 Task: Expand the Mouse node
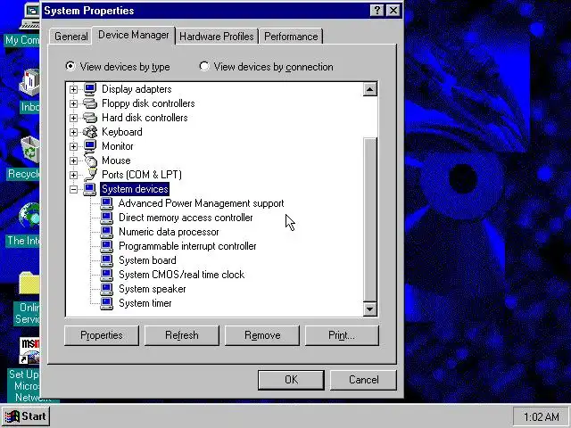tap(73, 160)
